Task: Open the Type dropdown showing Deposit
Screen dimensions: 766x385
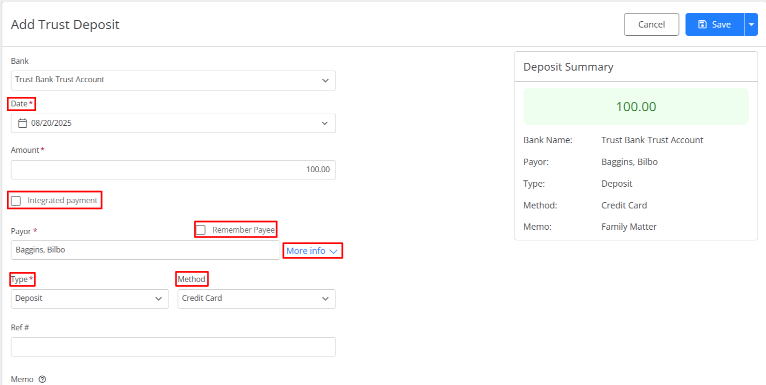Action: [90, 299]
